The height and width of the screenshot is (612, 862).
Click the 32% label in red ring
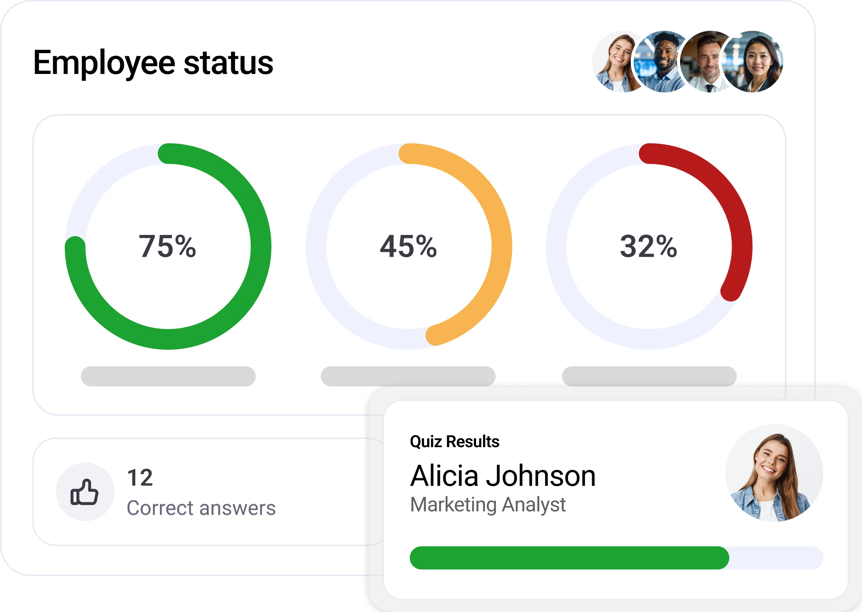pos(649,246)
